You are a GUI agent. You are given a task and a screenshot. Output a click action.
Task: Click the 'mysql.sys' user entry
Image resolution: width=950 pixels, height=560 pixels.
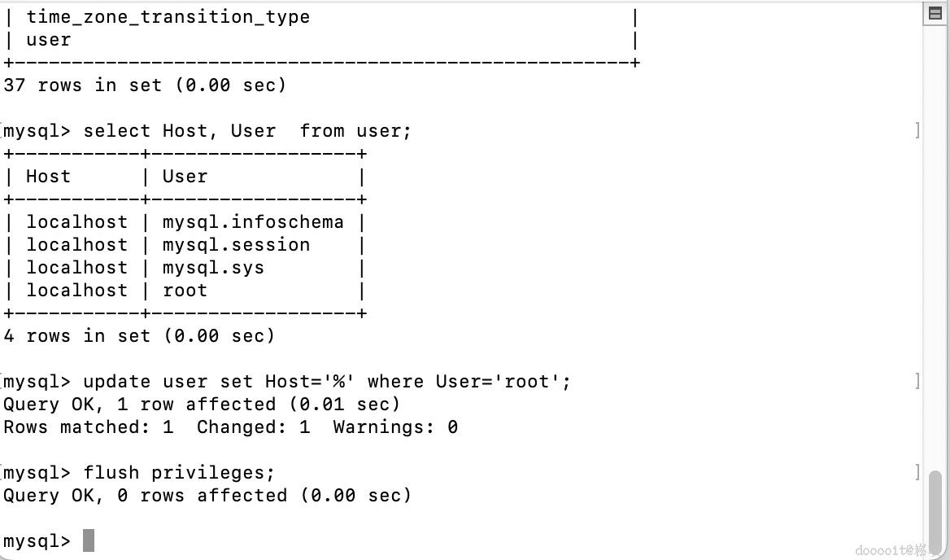pyautogui.click(x=213, y=268)
